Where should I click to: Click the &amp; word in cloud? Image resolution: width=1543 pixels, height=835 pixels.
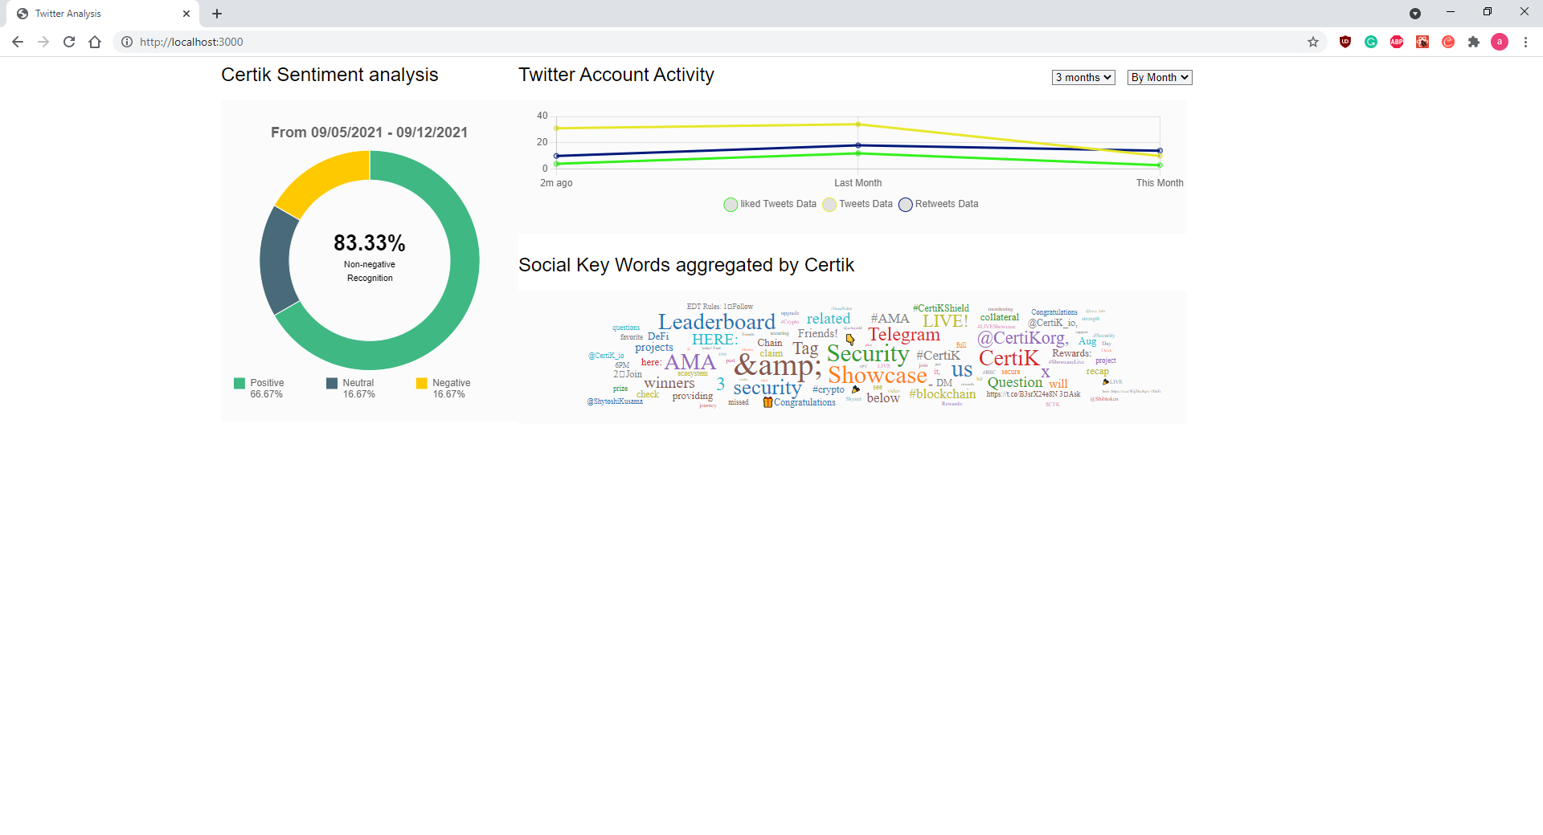(778, 366)
